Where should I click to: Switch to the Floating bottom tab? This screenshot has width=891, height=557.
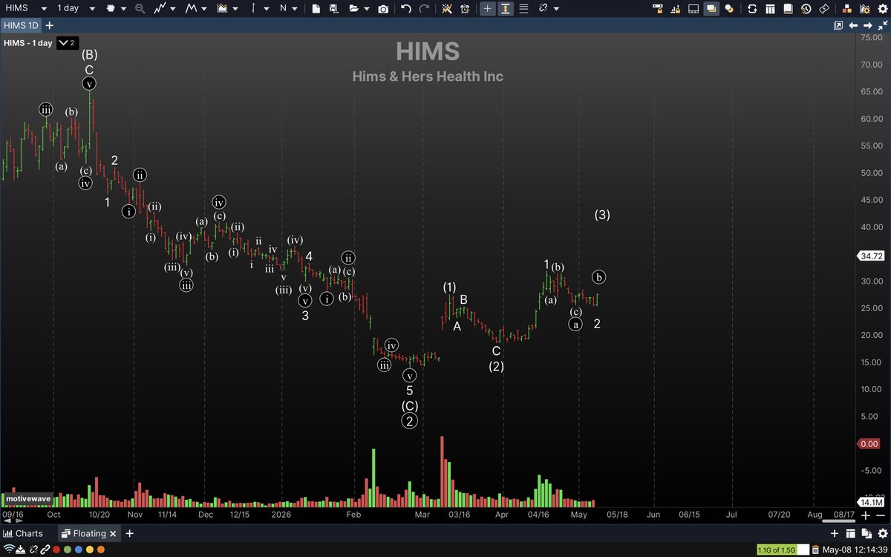(90, 533)
